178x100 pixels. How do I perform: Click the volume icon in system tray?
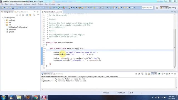point(165,97)
